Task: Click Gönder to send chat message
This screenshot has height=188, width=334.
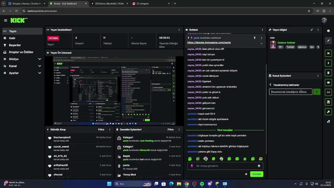Action: 257,174
